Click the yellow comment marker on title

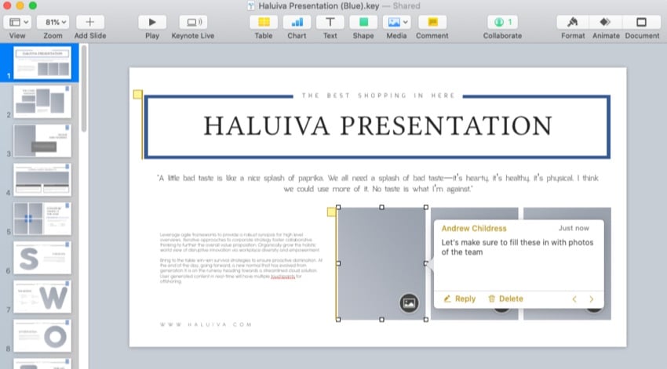click(138, 94)
